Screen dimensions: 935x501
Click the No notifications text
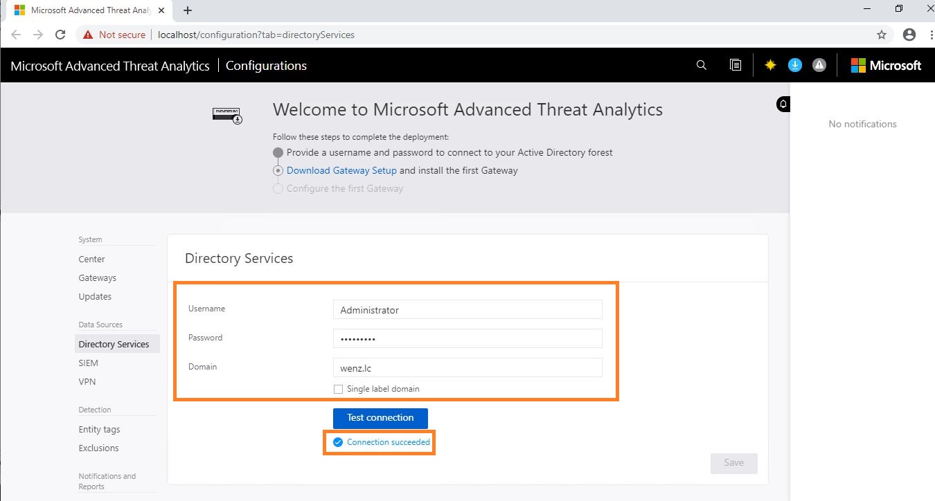[x=862, y=124]
